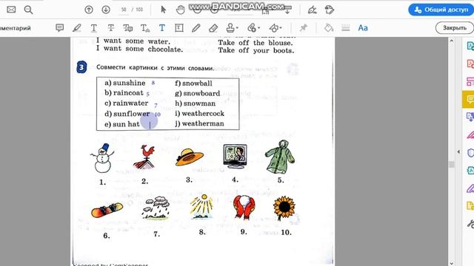The image size is (474, 266).
Task: Click the icon right of the sign pen
Action: [329, 10]
